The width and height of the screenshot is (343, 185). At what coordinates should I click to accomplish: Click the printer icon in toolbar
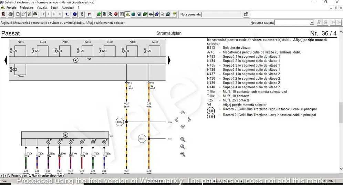coord(10,14)
